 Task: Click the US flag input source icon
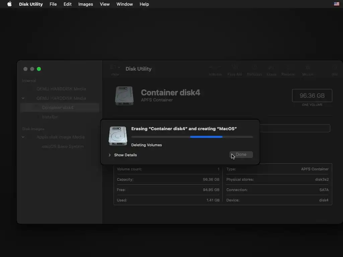pos(337,4)
